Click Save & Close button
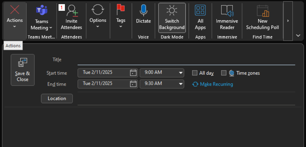 [23, 70]
